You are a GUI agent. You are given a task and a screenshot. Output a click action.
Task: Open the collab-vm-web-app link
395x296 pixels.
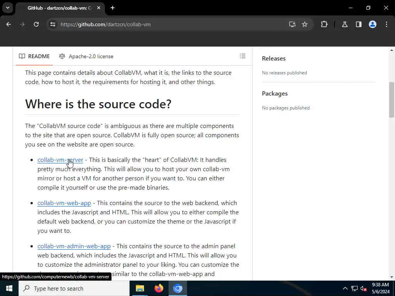click(x=64, y=203)
